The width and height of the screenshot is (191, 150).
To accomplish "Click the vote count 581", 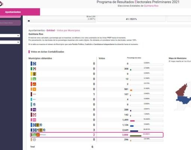I will [126, 89].
